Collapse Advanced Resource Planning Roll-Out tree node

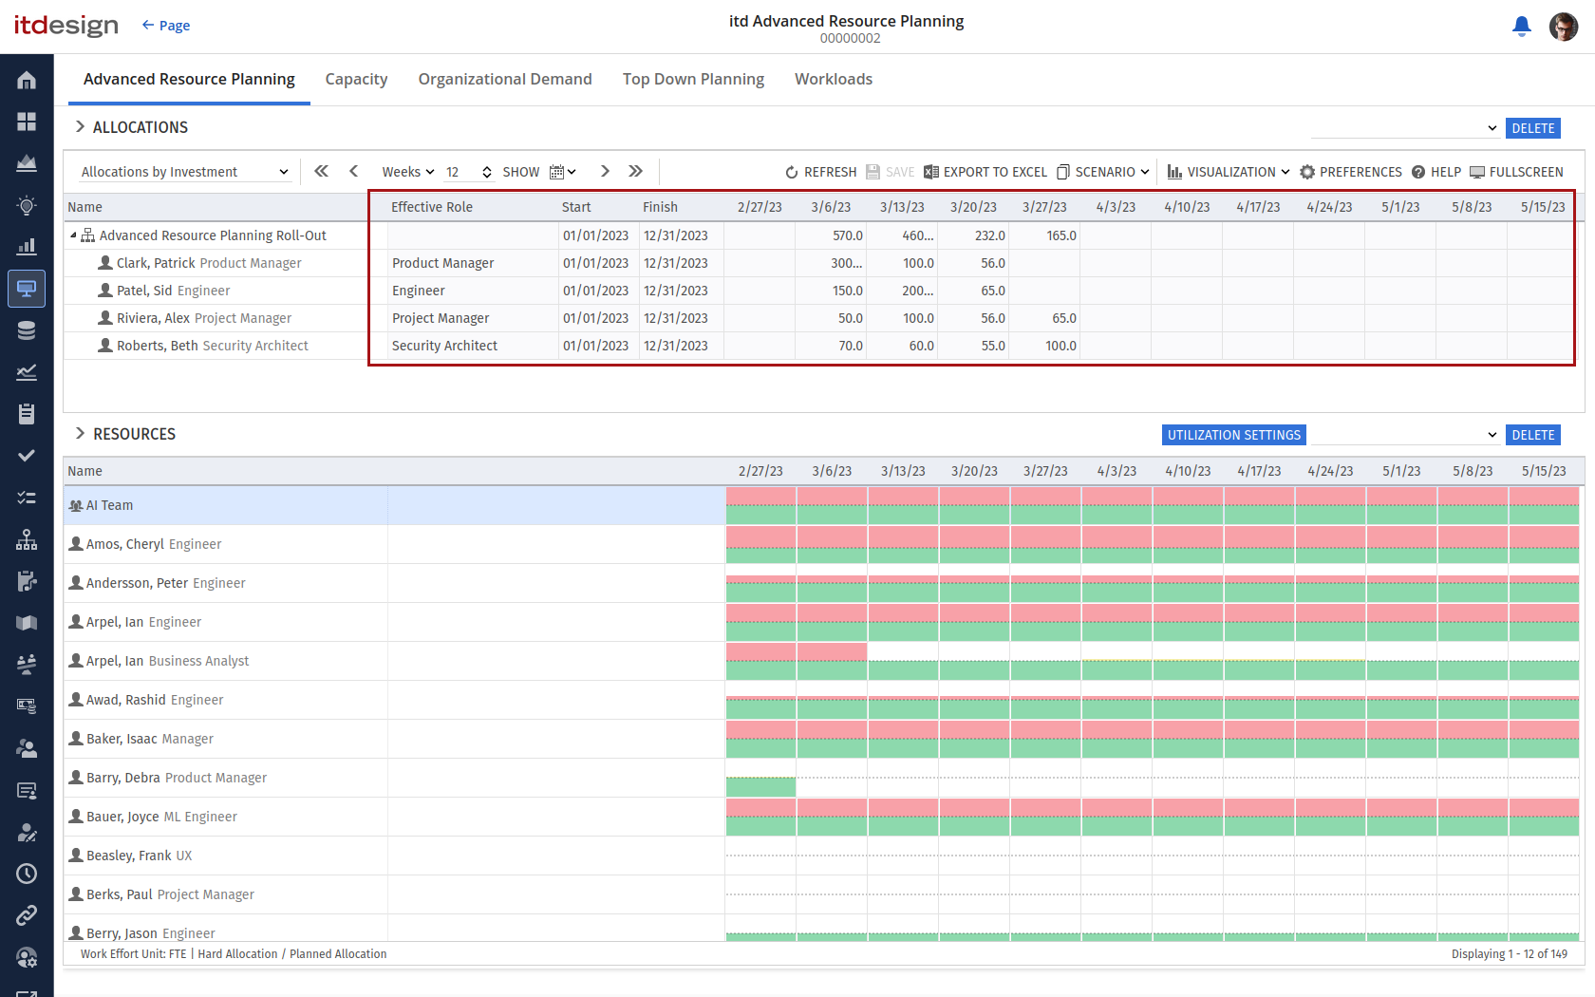click(x=73, y=235)
